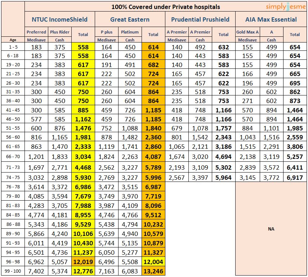
Task: Click the NTUC total '885'
Action: point(83,110)
